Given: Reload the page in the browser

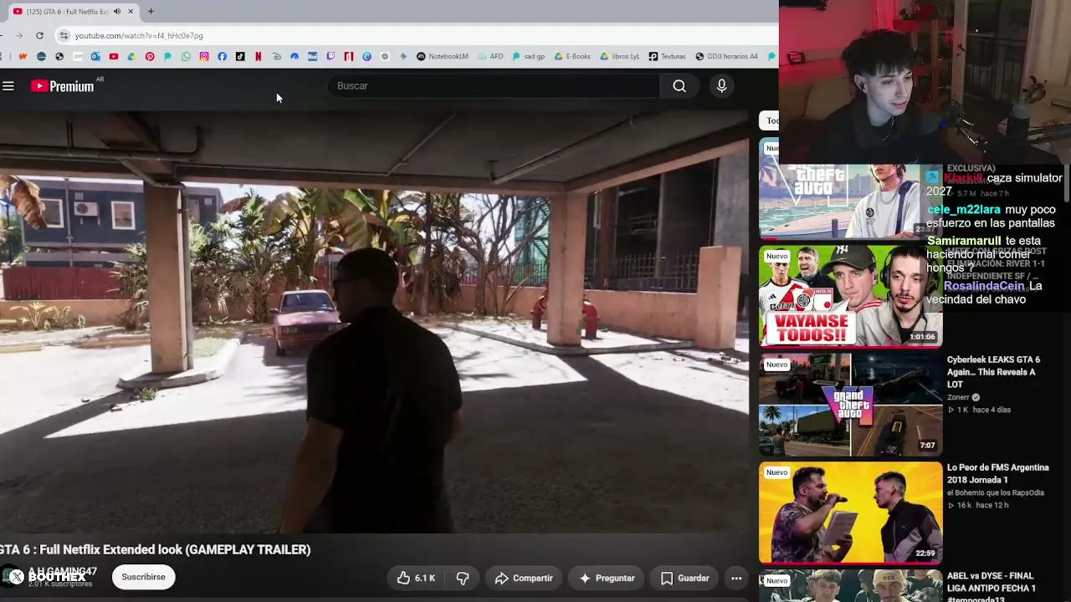Looking at the screenshot, I should tap(39, 35).
